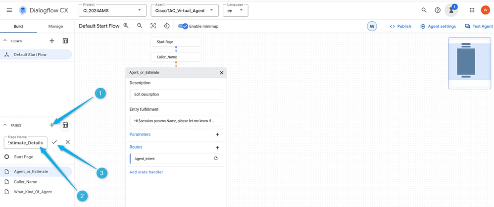This screenshot has height=207, width=494.
Task: Open Agent settings
Action: click(x=438, y=26)
